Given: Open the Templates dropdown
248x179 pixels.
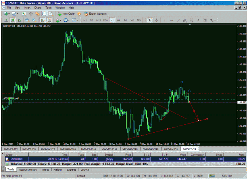Looking at the screenshot, I should tap(75, 20).
